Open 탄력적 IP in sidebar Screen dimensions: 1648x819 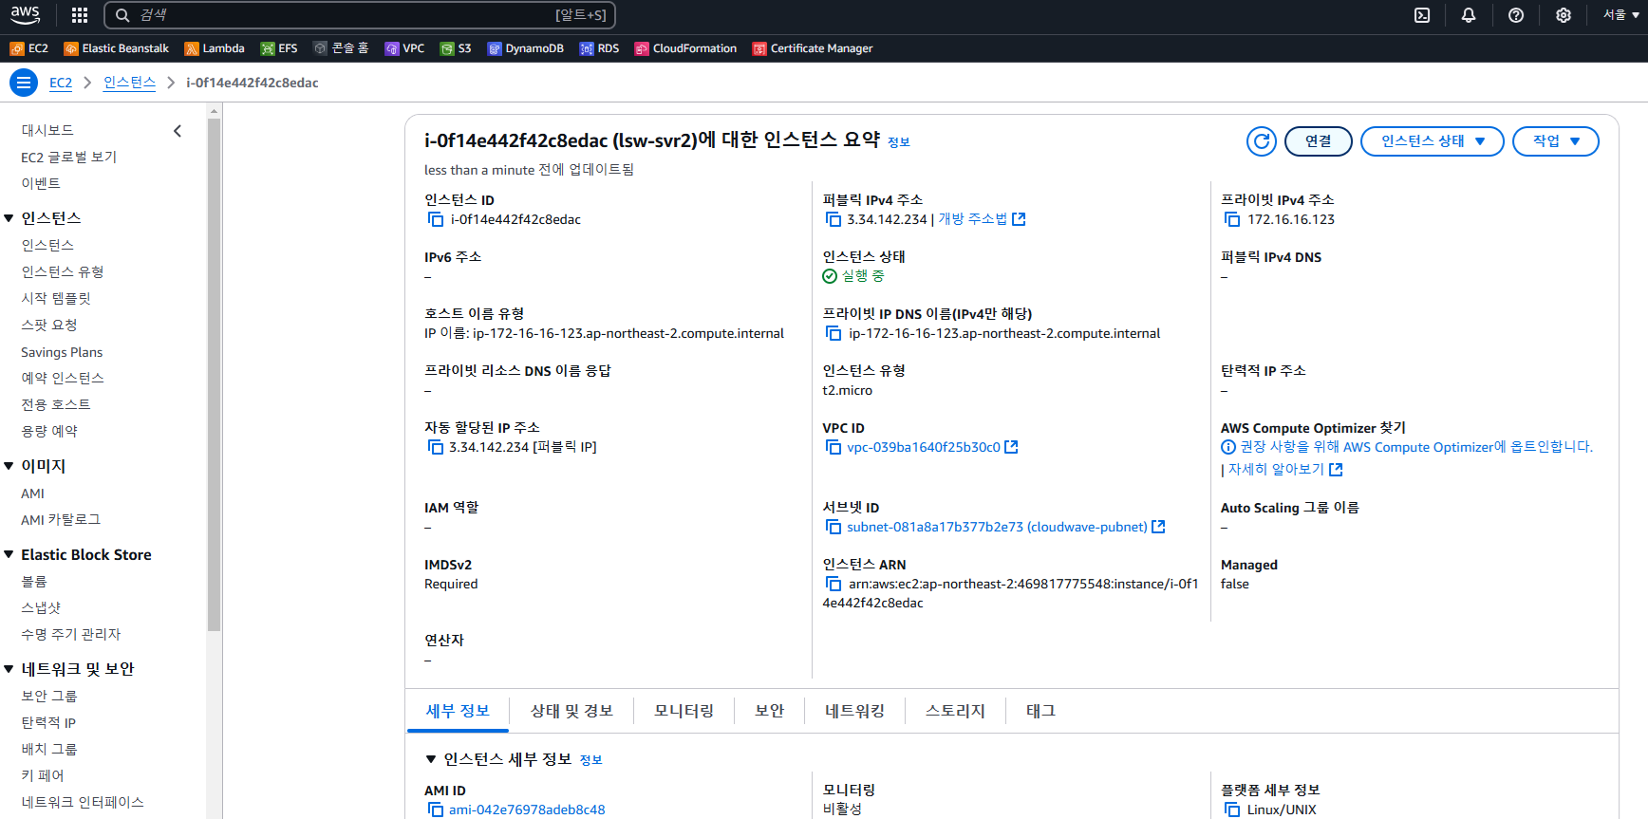coord(48,722)
